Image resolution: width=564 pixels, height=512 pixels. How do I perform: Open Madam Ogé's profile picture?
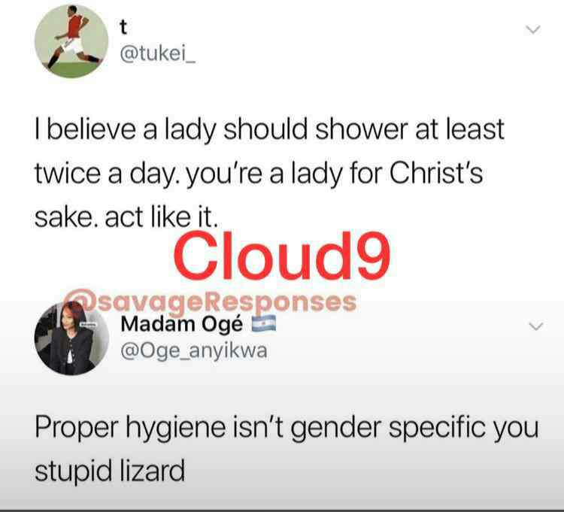pos(71,338)
